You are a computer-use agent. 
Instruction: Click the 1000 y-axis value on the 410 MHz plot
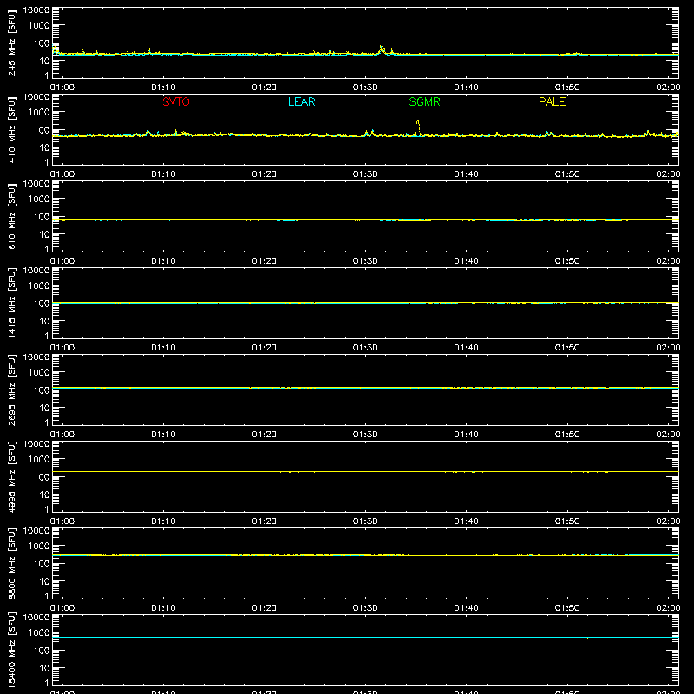click(x=39, y=112)
